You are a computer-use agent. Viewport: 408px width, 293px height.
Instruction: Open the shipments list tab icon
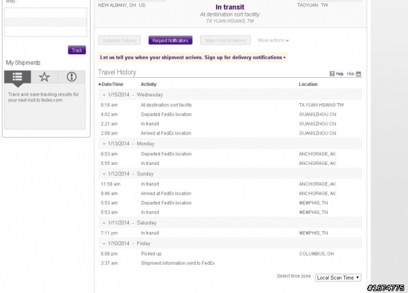17,77
